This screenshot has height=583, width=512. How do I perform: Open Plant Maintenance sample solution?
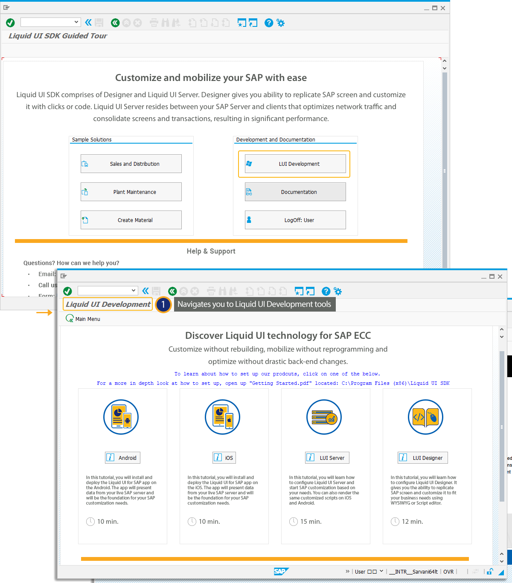131,192
